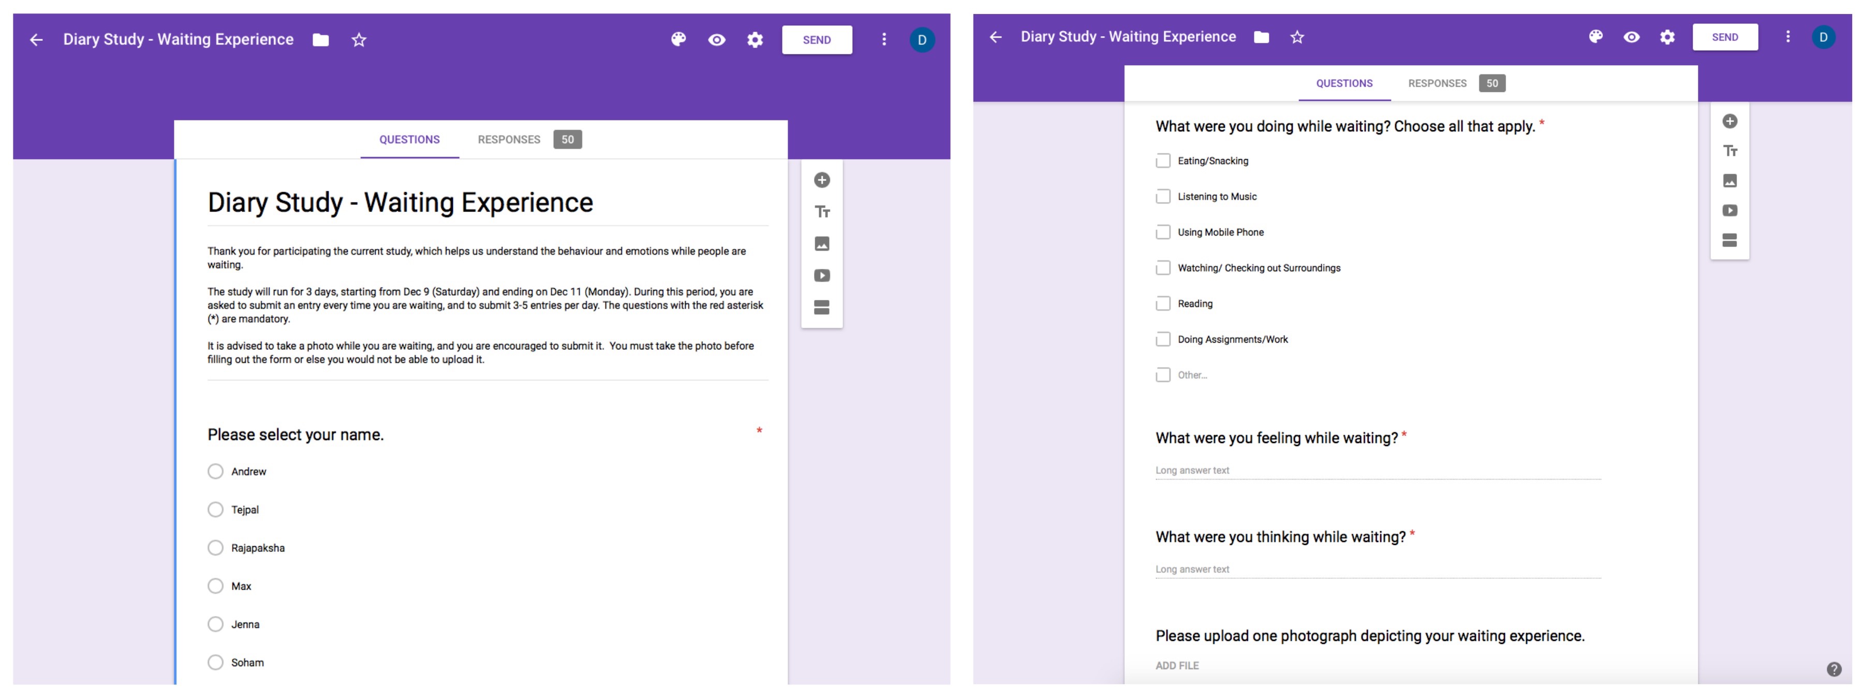Click 'Please select your name.' question title

[x=295, y=436]
